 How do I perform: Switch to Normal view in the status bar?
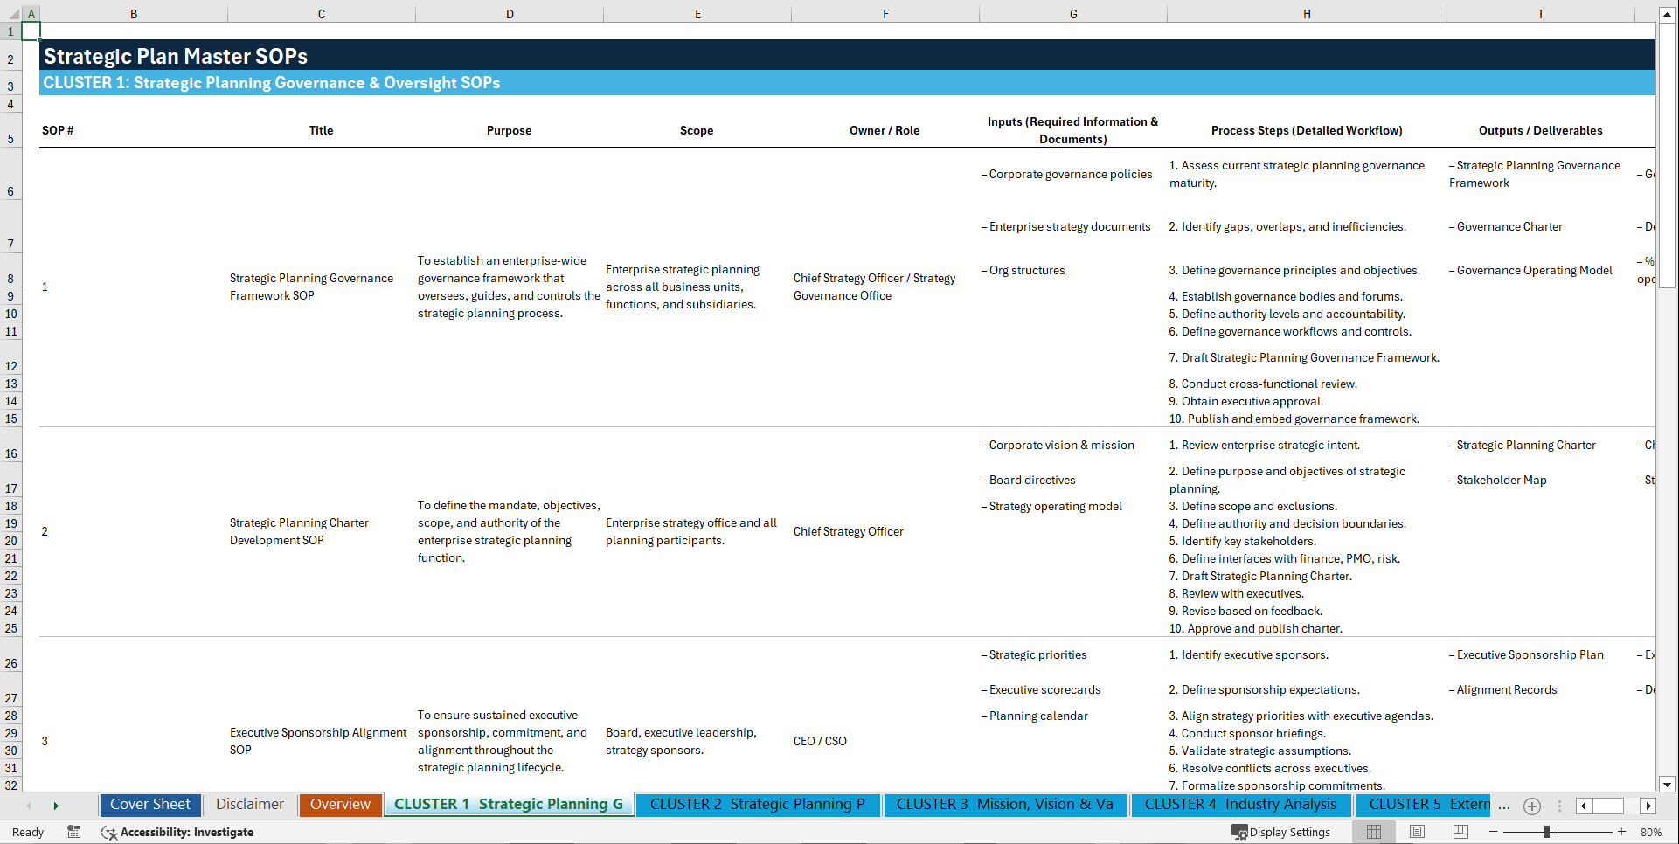[1373, 832]
